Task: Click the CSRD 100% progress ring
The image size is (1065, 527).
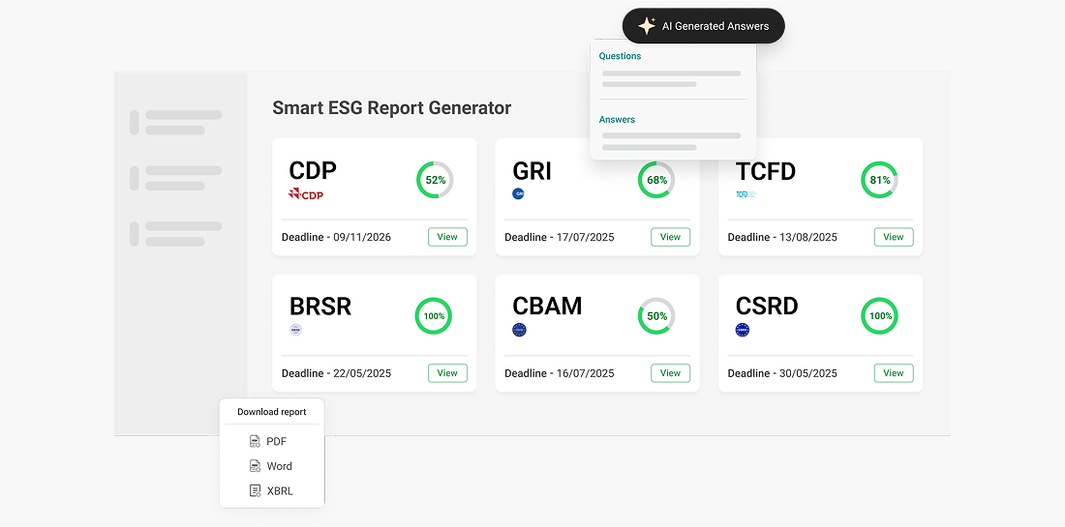Action: (x=879, y=316)
